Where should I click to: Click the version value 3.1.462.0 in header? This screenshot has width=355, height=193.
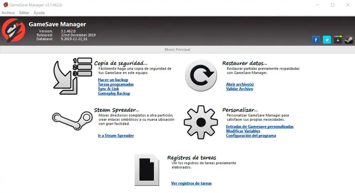pos(68,31)
